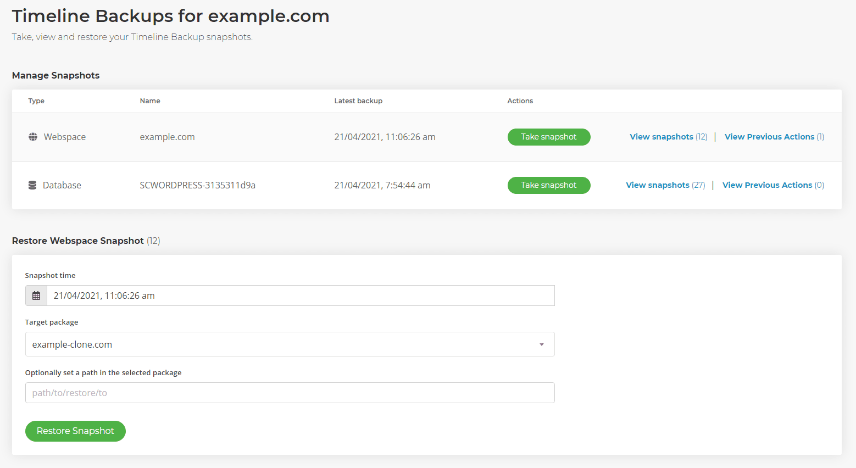
Task: Click the webspace latest backup time in table
Action: point(385,137)
